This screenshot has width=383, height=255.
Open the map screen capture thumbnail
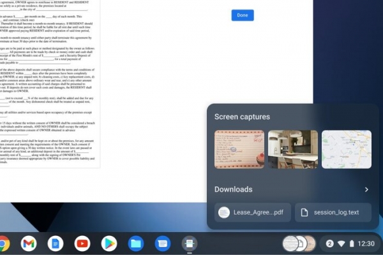pos(347,150)
